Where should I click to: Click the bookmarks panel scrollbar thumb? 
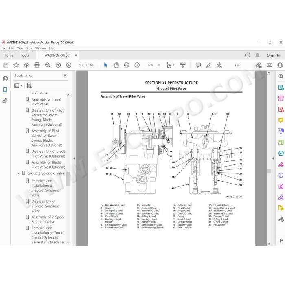68,179
